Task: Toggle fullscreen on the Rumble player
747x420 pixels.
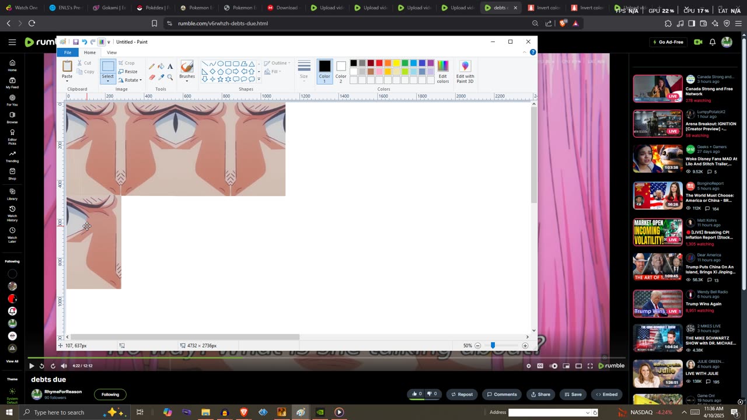Action: 590,366
